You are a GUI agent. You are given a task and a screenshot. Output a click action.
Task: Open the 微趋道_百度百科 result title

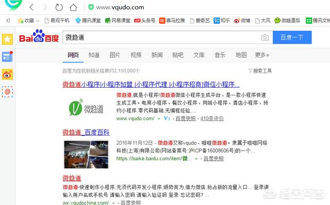tap(86, 132)
